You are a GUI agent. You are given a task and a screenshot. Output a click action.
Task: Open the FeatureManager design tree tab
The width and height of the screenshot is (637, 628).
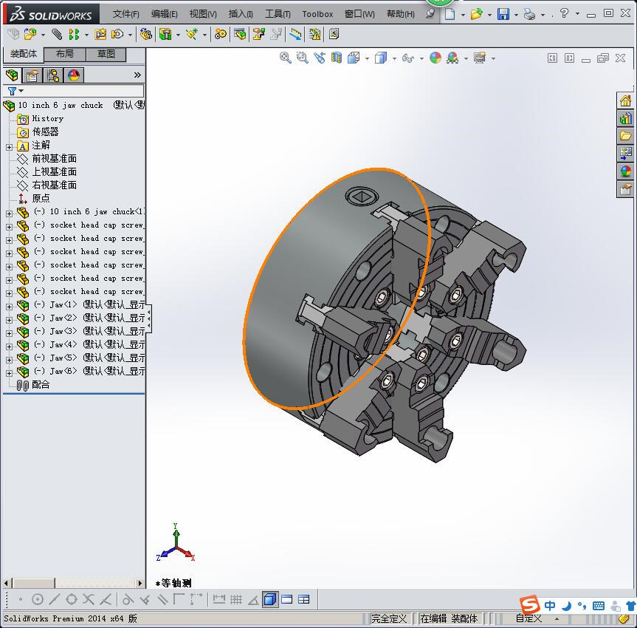coord(12,75)
